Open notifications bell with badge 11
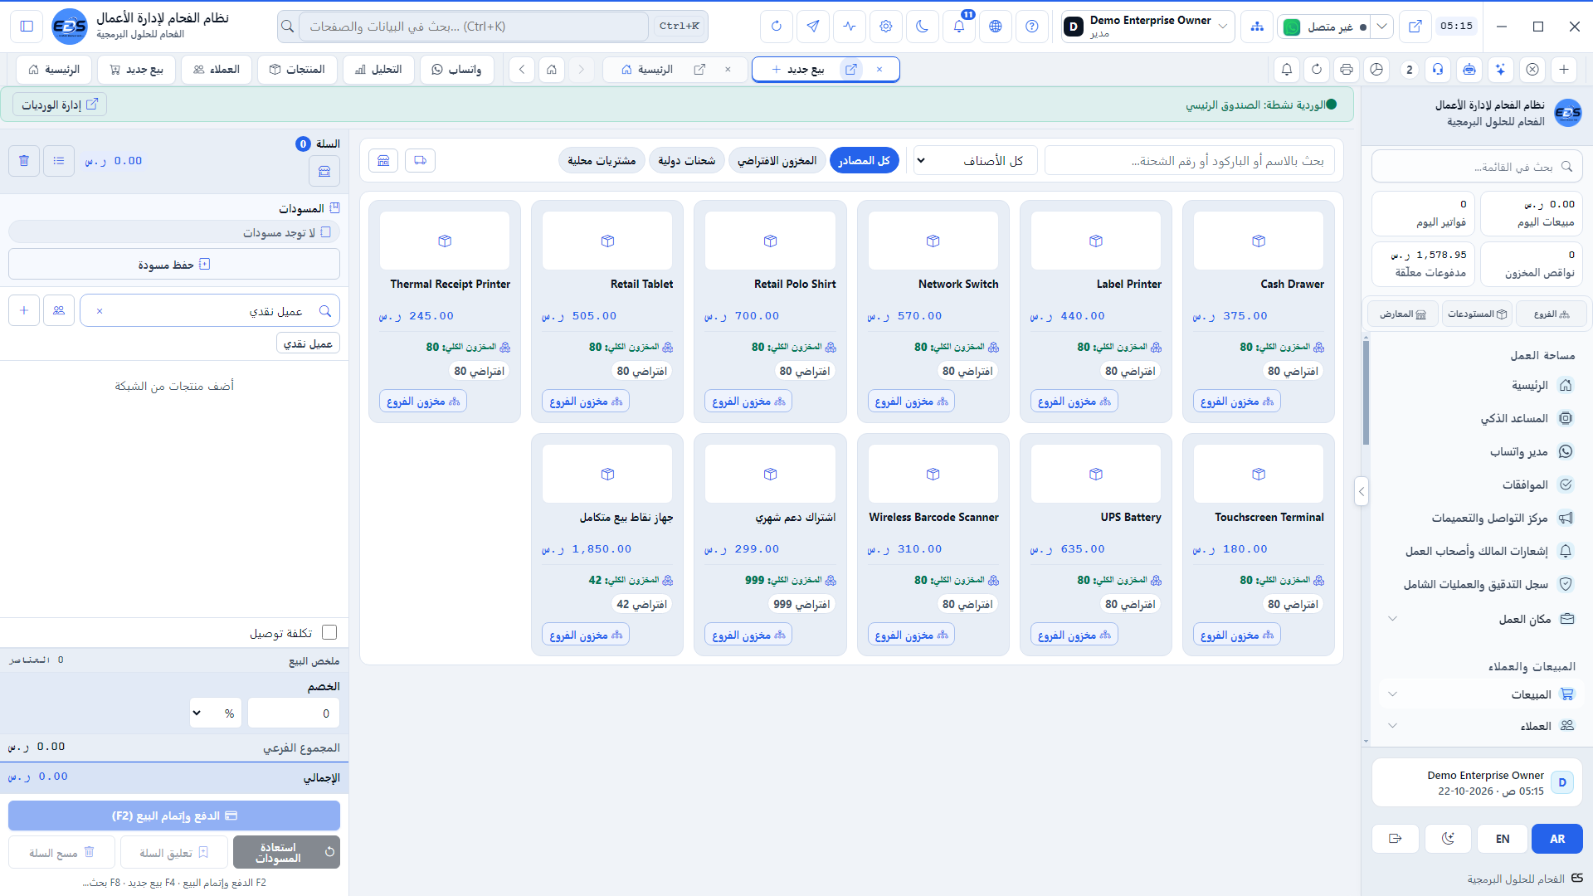1593x896 pixels. click(x=959, y=27)
